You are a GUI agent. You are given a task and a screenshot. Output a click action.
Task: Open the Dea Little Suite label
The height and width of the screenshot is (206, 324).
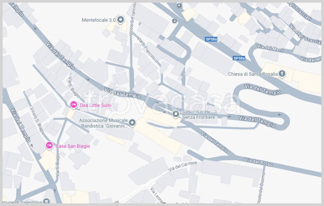tap(96, 105)
